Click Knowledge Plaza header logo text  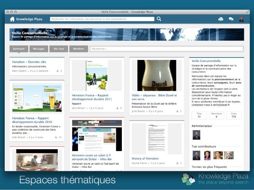[29, 19]
